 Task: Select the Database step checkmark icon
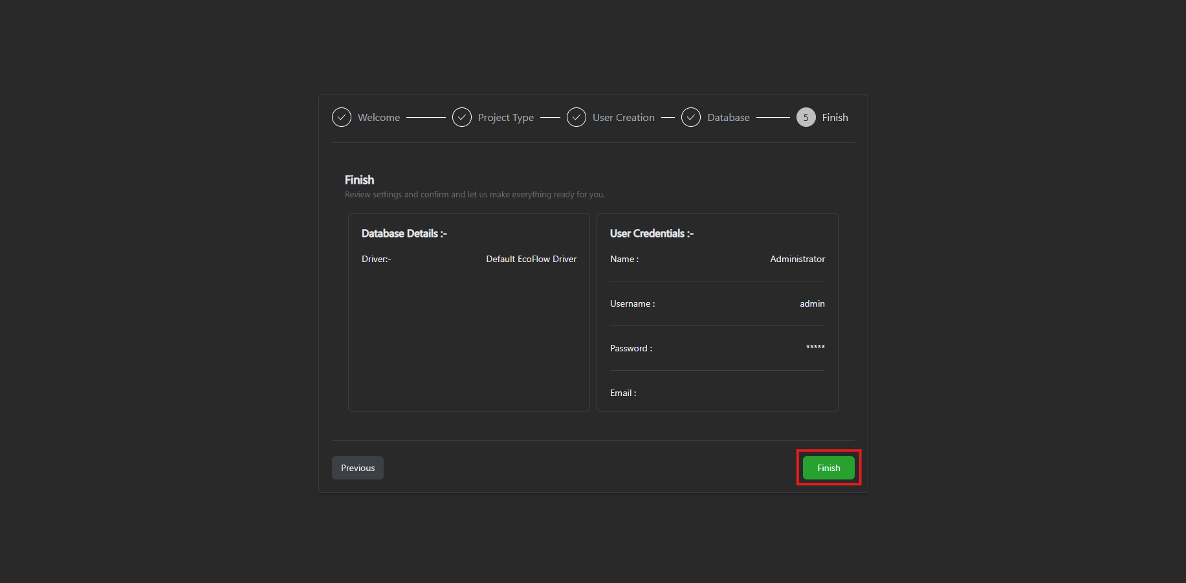point(691,117)
